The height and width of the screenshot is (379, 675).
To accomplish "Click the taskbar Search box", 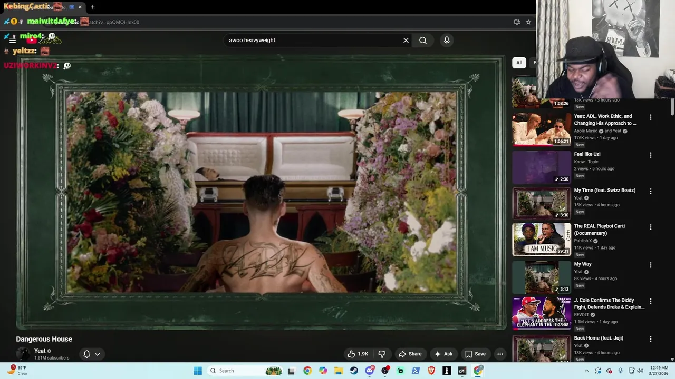I will point(245,371).
